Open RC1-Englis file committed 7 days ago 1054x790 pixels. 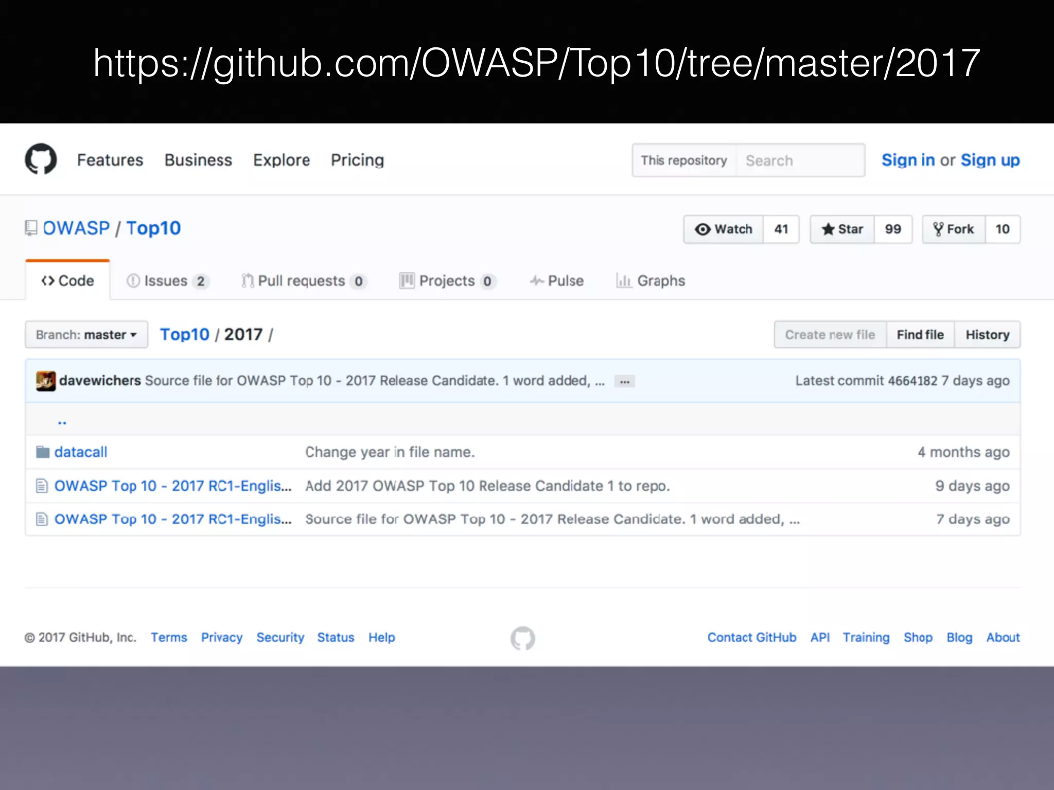tap(173, 519)
